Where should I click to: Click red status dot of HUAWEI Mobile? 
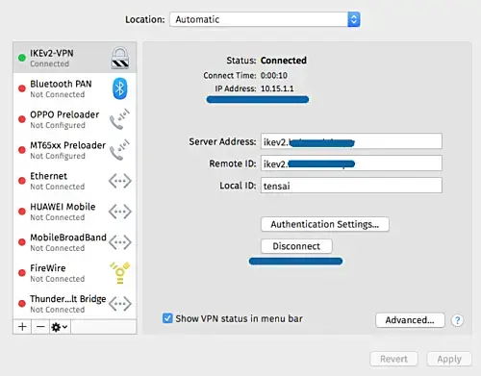(22, 212)
